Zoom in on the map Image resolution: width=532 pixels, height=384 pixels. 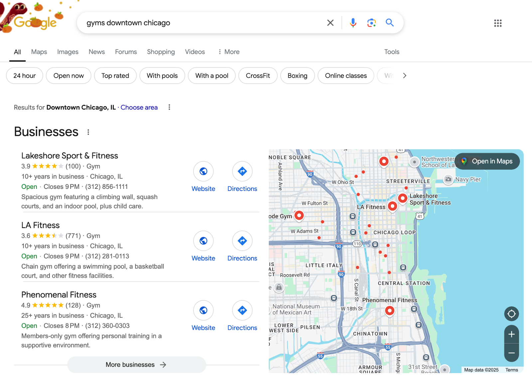[511, 334]
